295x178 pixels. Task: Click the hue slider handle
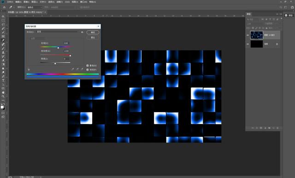(58, 48)
